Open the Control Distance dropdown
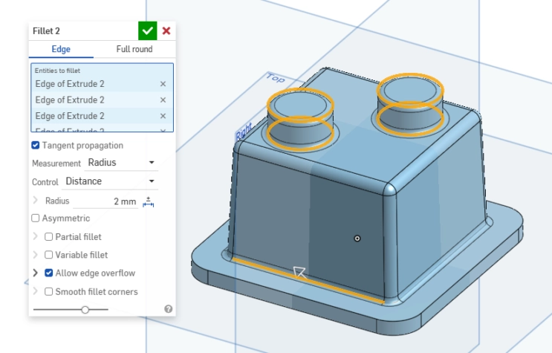This screenshot has width=552, height=353. (110, 181)
